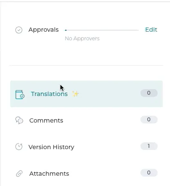This screenshot has width=170, height=186.
Task: Click the Version History clock icon
Action: (19, 147)
